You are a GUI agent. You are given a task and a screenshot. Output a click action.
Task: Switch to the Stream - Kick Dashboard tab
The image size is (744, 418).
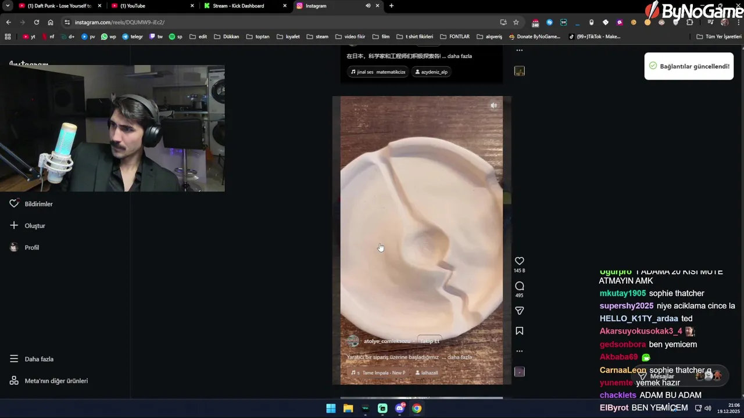pyautogui.click(x=245, y=6)
